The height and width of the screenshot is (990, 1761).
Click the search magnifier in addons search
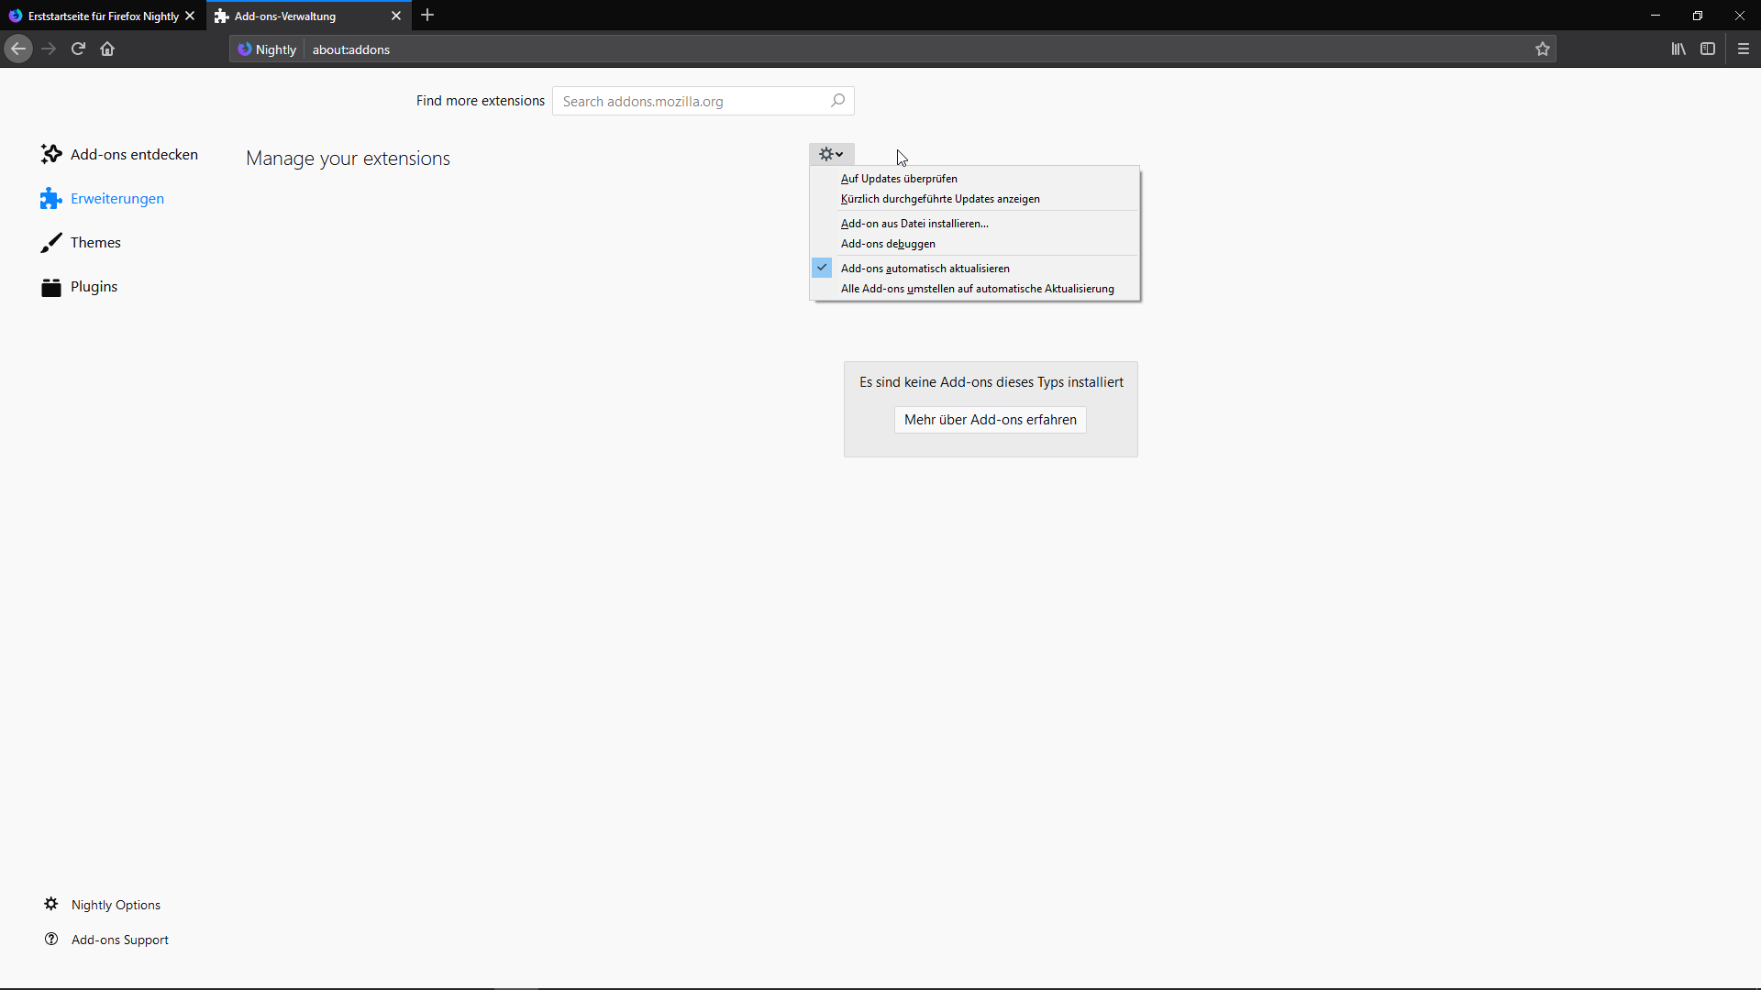[837, 101]
